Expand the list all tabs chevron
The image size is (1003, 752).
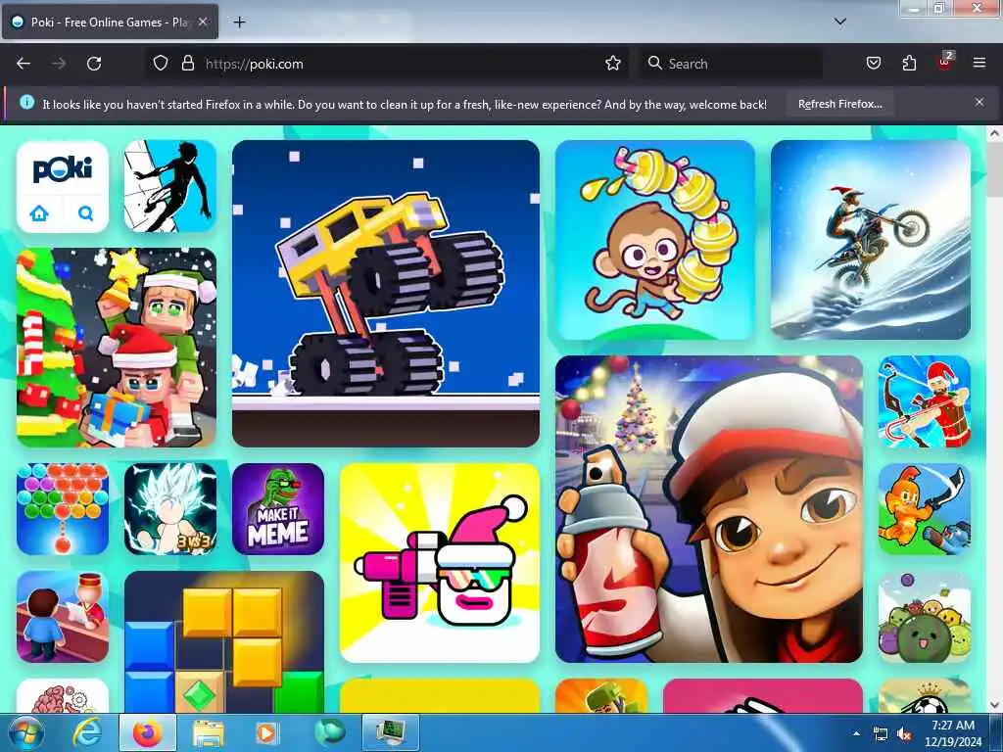coord(840,22)
